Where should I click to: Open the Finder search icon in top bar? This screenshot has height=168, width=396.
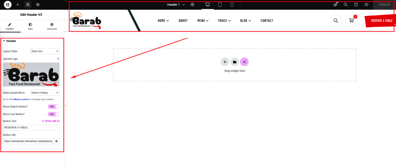pyautogui.click(x=345, y=5)
